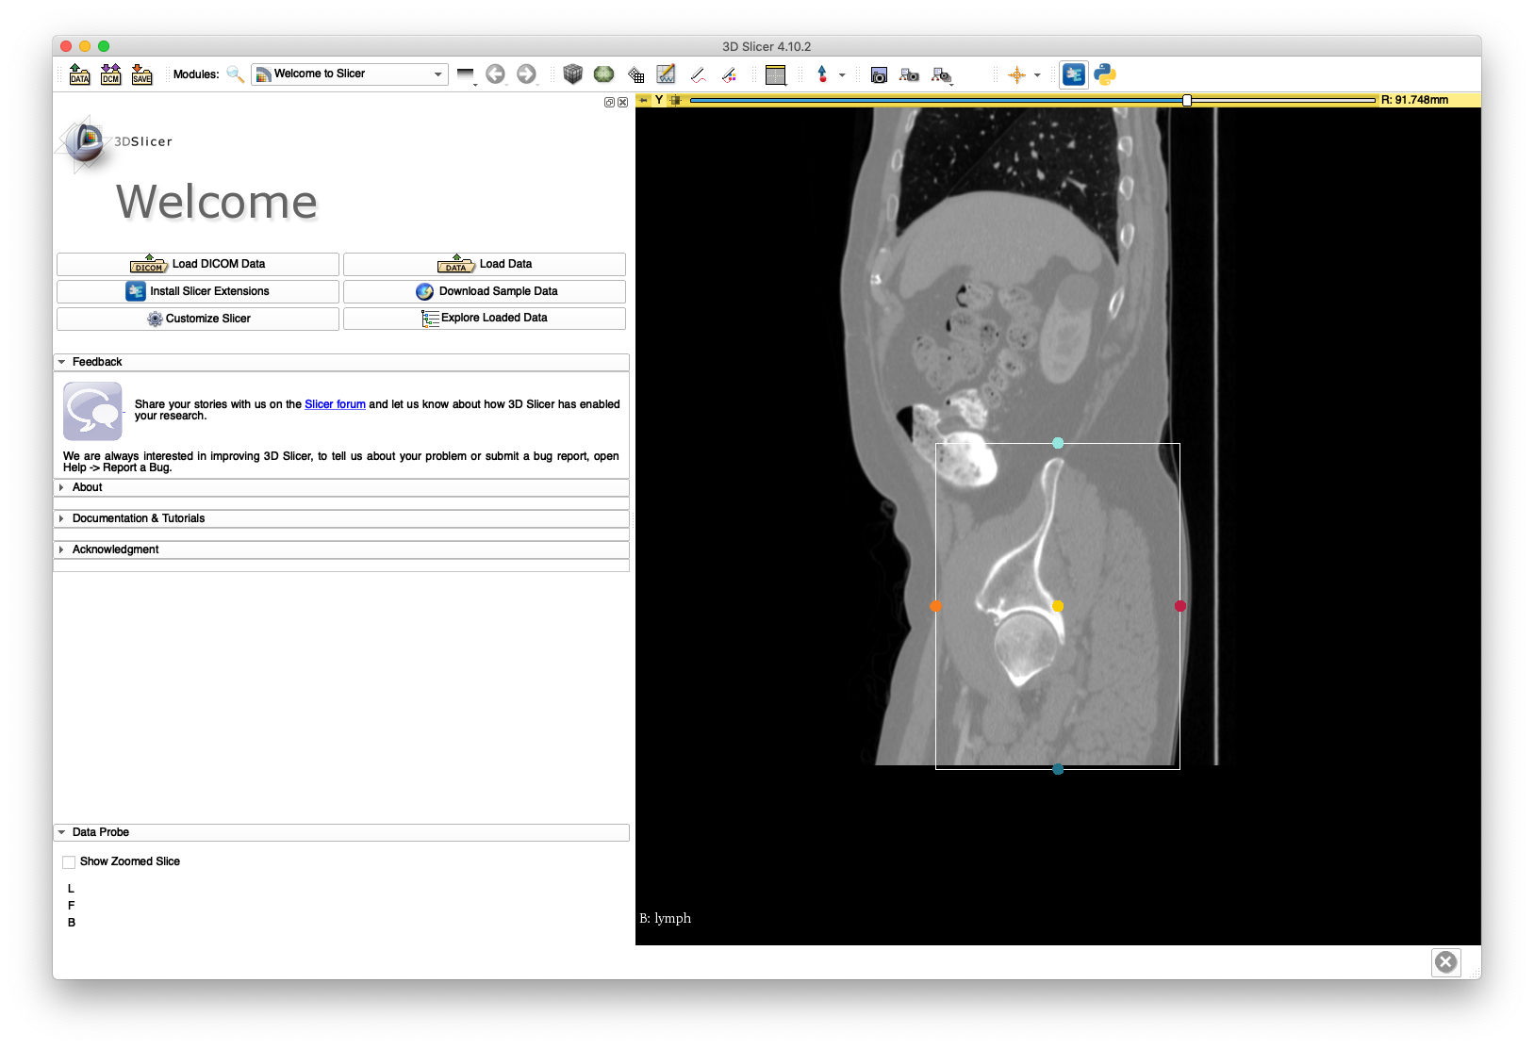Click the Load Data button
1534x1049 pixels.
coord(485,264)
